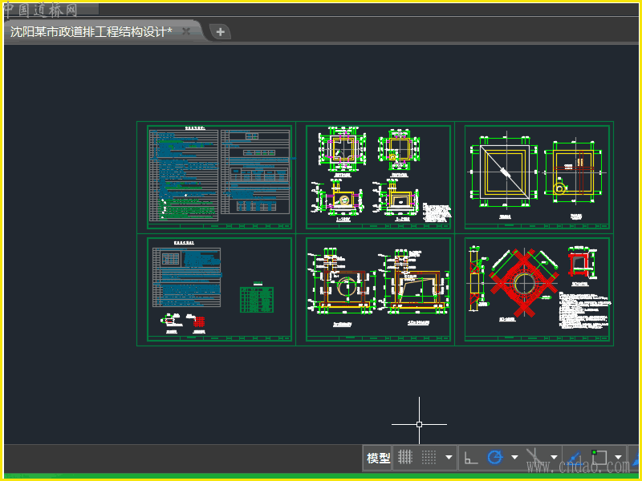
Task: Expand the object snap settings dropdown
Action: click(618, 458)
